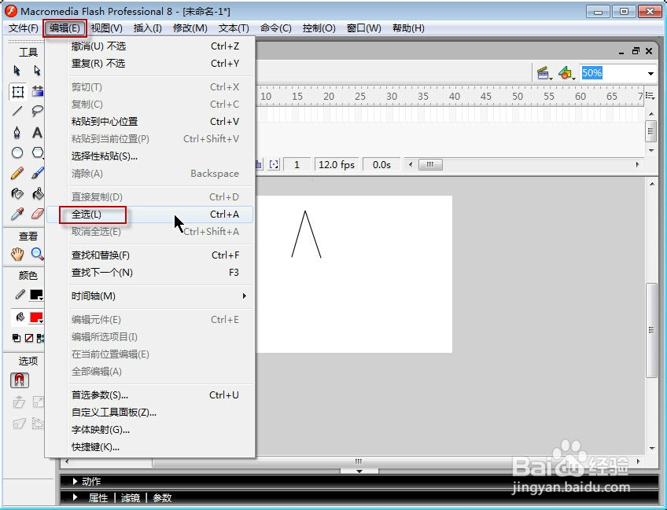
Task: Open the 文本(T) menu
Action: point(234,28)
